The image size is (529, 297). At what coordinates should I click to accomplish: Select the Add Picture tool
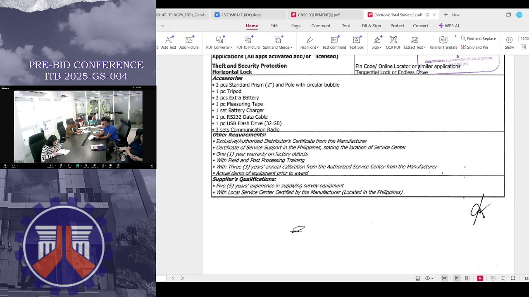pos(189,42)
